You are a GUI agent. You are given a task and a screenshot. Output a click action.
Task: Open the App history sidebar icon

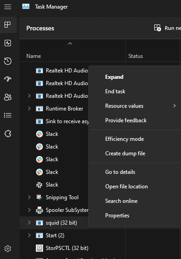click(x=8, y=61)
